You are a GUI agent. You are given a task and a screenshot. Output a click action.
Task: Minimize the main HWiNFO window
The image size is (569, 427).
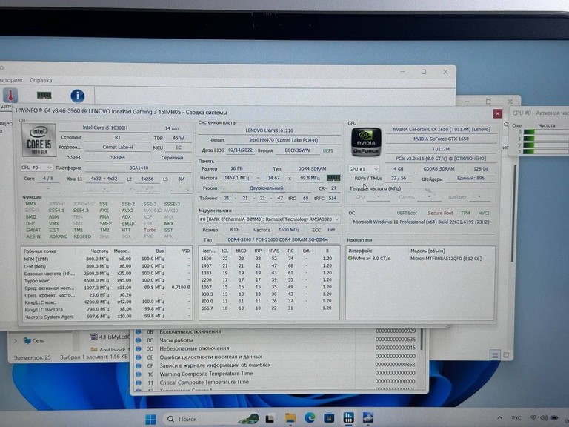(402, 72)
